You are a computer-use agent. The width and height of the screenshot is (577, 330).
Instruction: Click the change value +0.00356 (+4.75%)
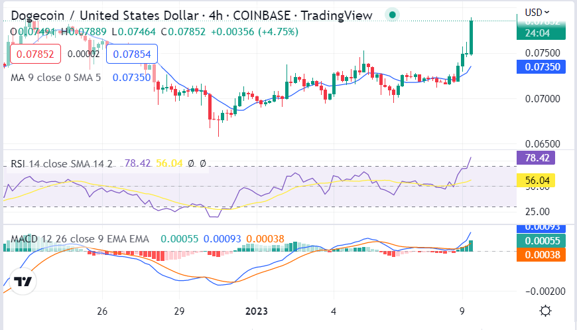pyautogui.click(x=254, y=32)
